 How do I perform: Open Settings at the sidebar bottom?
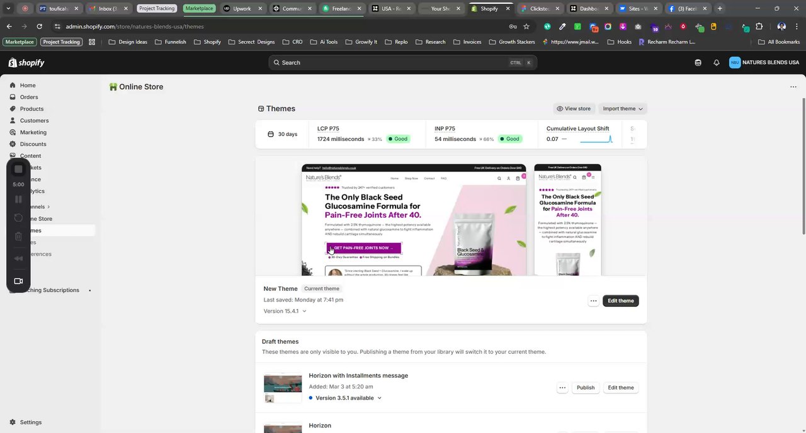tap(30, 422)
